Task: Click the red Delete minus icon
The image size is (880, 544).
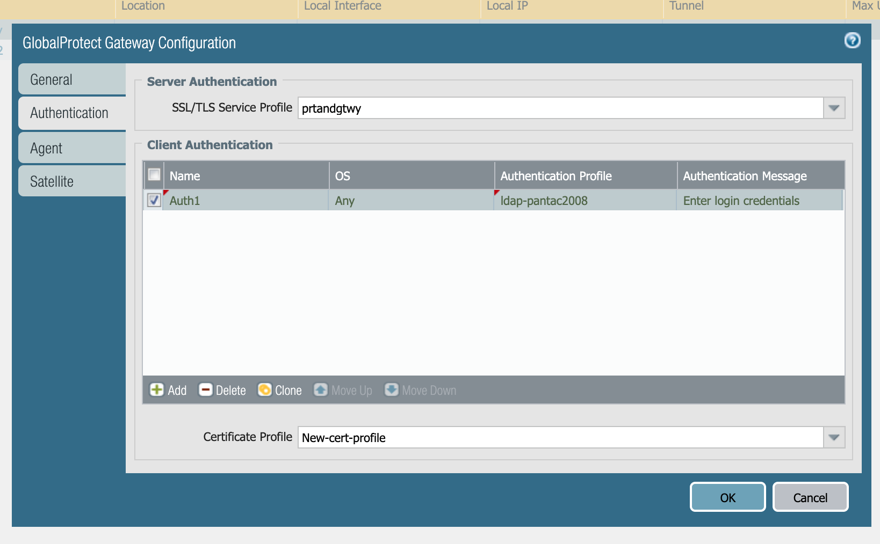Action: pos(205,390)
